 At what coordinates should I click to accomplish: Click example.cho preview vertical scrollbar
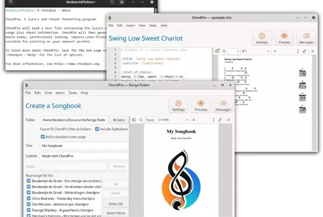[314, 103]
